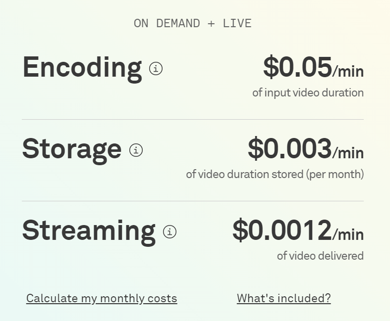The image size is (390, 321).
Task: Select the $0.05 encoding price
Action: click(x=298, y=67)
